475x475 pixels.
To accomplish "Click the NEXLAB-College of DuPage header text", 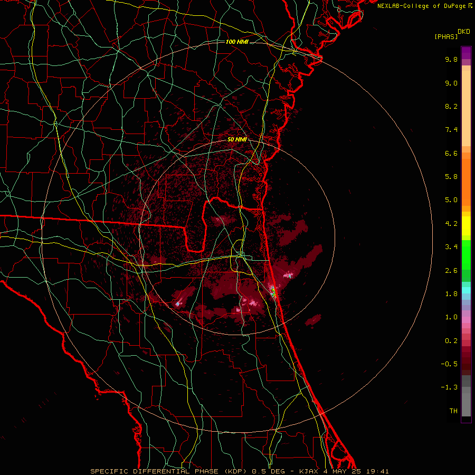I will click(x=422, y=6).
